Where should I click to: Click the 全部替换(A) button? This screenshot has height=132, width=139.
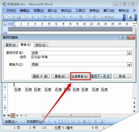[x=80, y=76]
